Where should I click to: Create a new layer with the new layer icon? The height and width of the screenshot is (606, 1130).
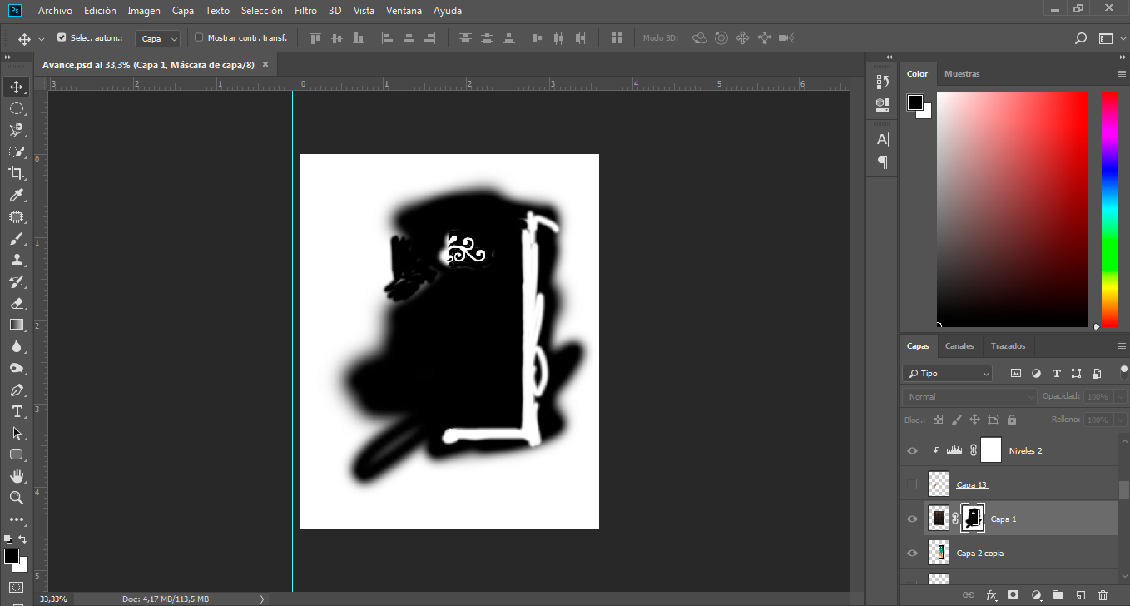(x=1082, y=595)
